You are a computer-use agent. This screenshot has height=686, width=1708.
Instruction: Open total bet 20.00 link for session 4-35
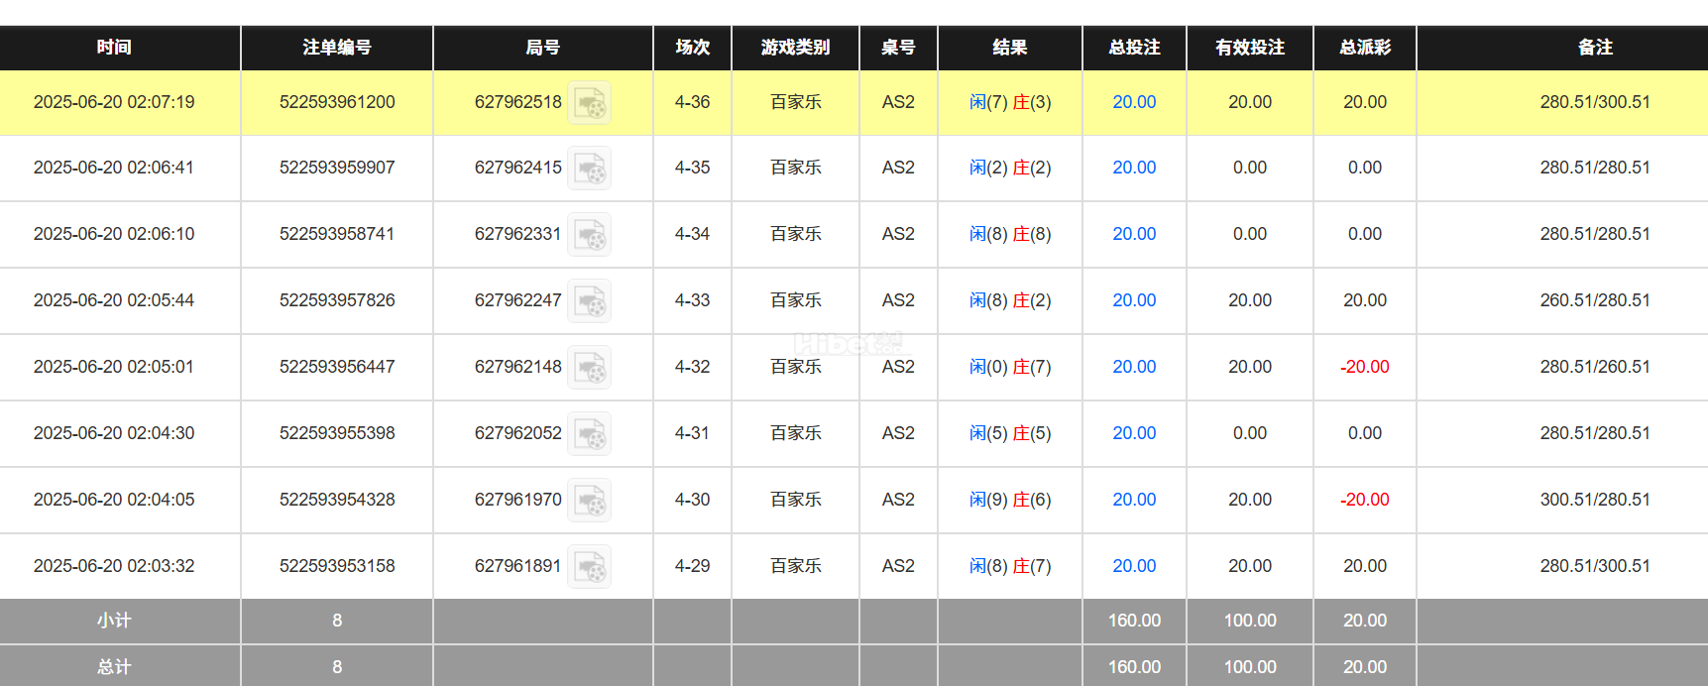[x=1134, y=168]
